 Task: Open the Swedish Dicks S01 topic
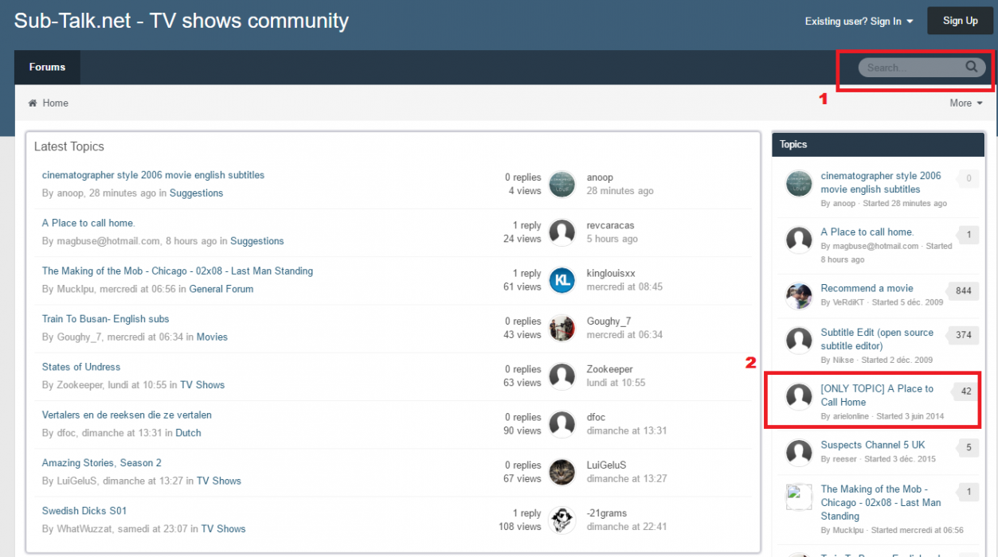(x=84, y=511)
